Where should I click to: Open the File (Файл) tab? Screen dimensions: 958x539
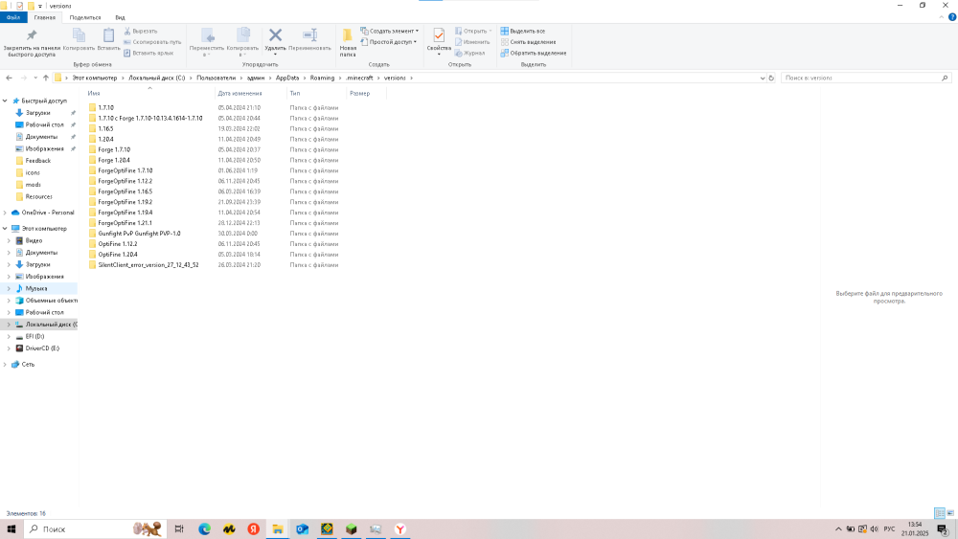click(x=13, y=17)
